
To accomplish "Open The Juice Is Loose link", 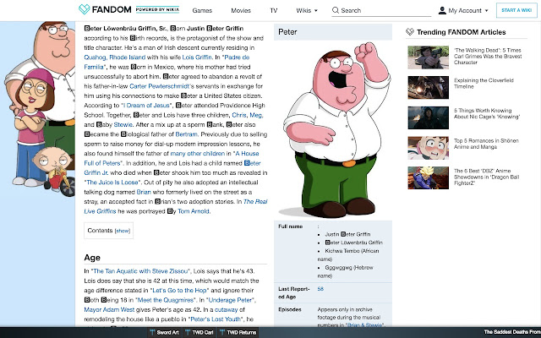I will click(112, 183).
